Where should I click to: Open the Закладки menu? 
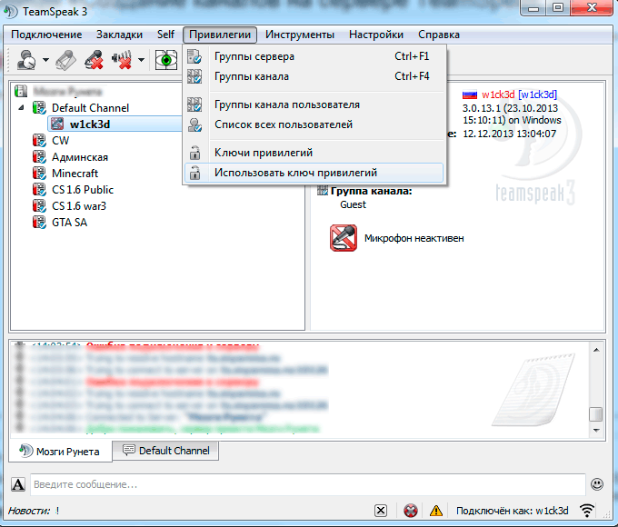click(x=119, y=35)
